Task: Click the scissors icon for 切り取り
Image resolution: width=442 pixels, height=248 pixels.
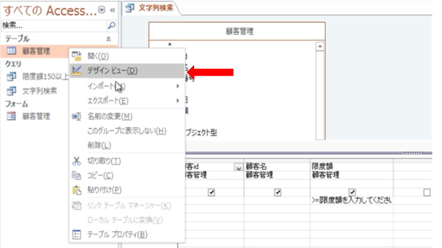Action: pyautogui.click(x=77, y=161)
